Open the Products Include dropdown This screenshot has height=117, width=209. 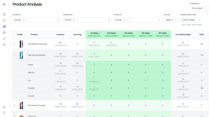(120, 20)
